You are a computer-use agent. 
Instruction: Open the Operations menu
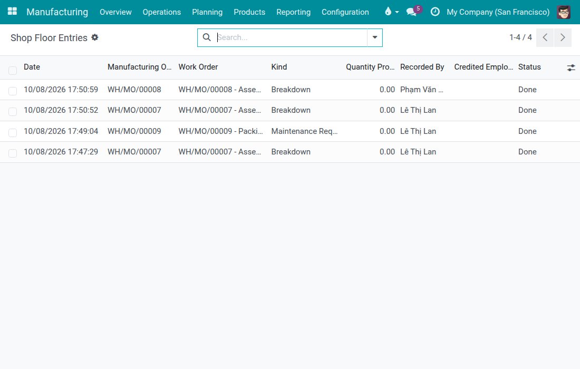pyautogui.click(x=162, y=12)
